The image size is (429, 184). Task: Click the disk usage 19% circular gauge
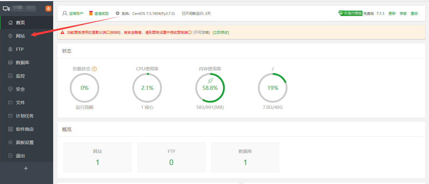[x=272, y=88]
